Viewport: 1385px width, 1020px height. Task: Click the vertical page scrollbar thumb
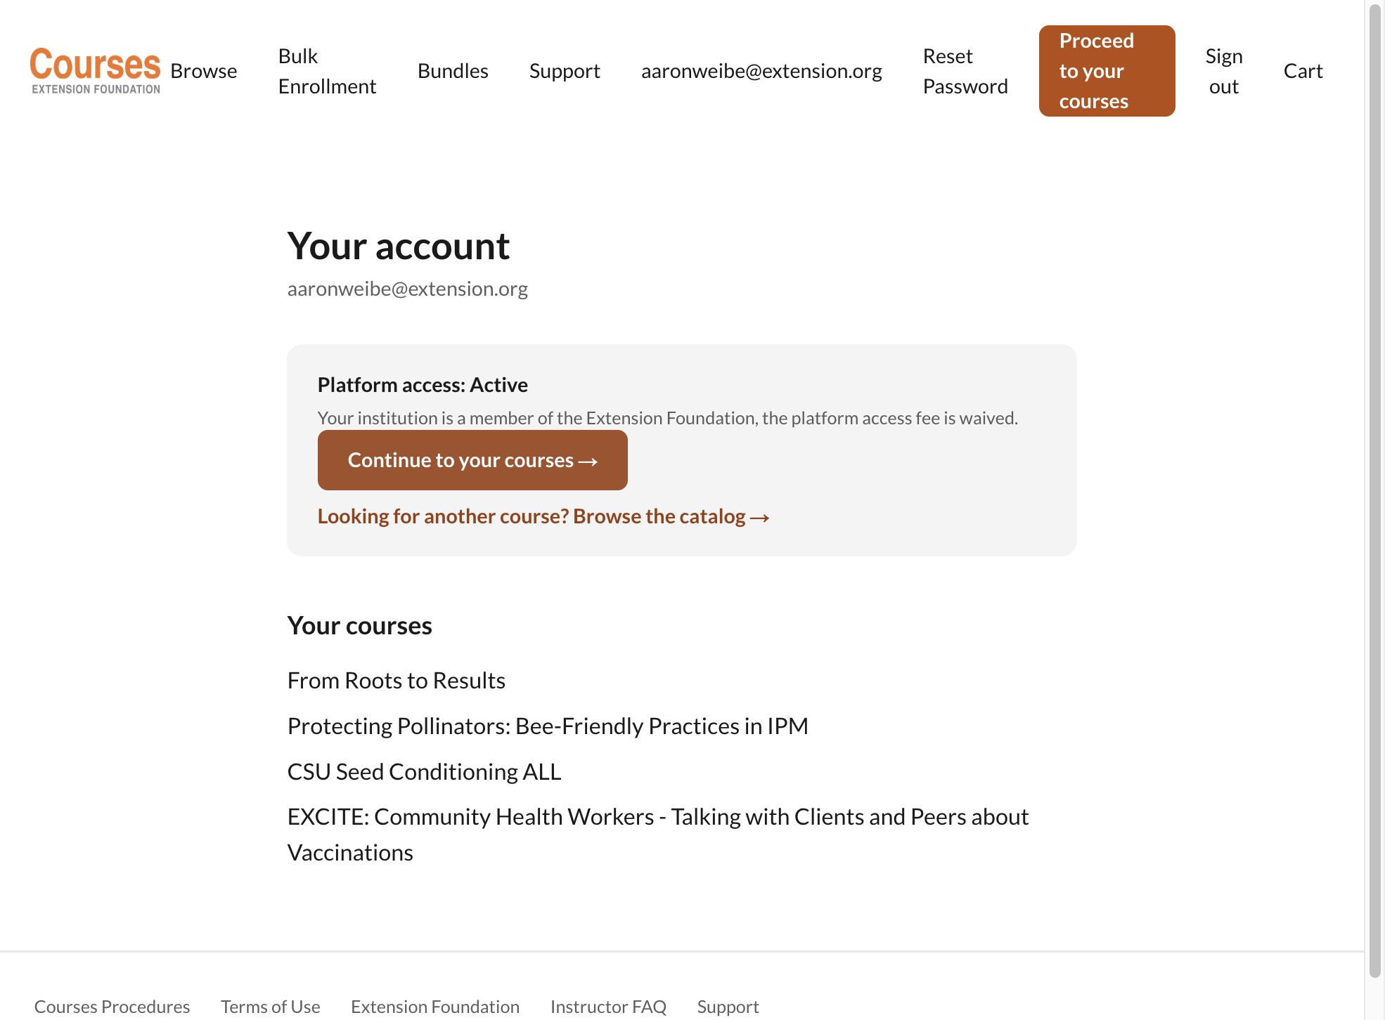[x=1375, y=492]
